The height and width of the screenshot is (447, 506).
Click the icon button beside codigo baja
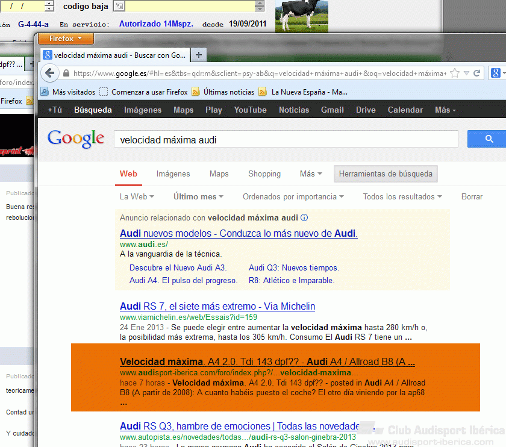pos(119,6)
